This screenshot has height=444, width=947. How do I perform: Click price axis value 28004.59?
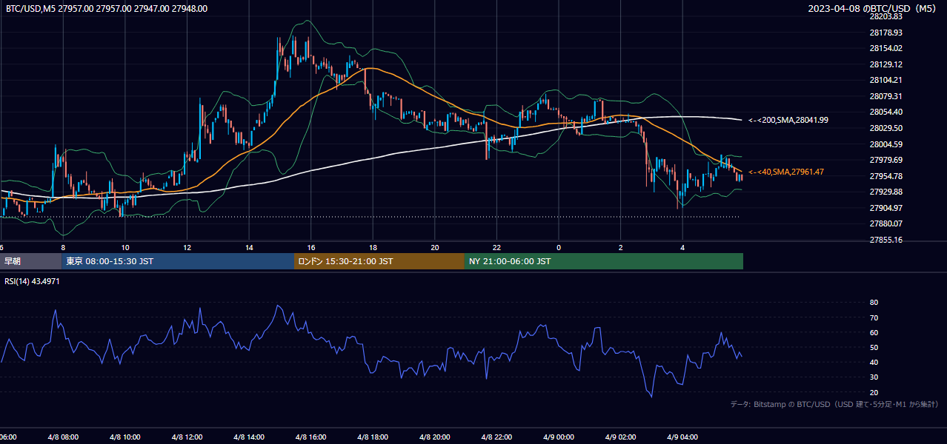[885, 144]
